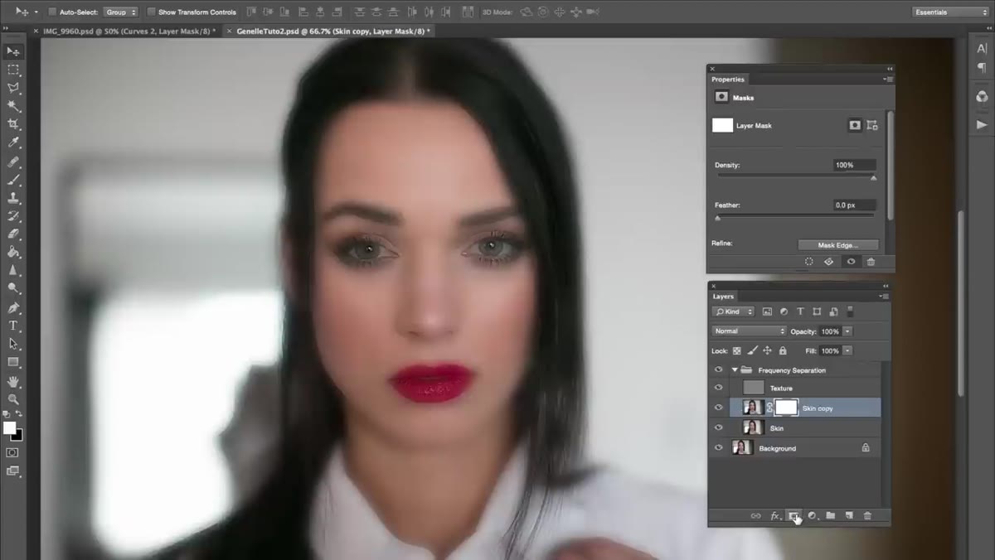
Task: Open the Essentials workspace dropdown
Action: pyautogui.click(x=950, y=12)
